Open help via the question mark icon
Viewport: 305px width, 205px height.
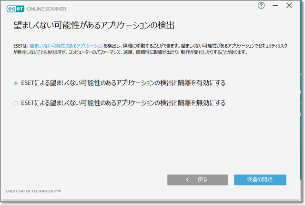point(261,6)
